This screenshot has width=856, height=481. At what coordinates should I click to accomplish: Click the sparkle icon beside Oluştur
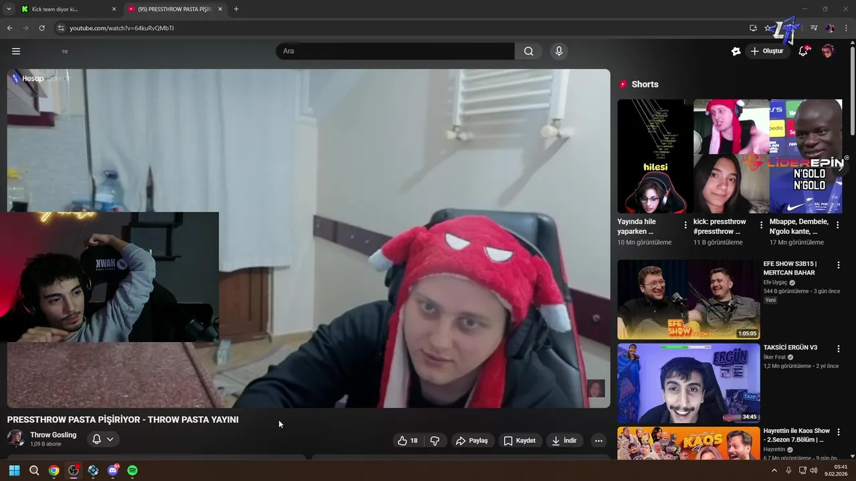[x=736, y=51]
